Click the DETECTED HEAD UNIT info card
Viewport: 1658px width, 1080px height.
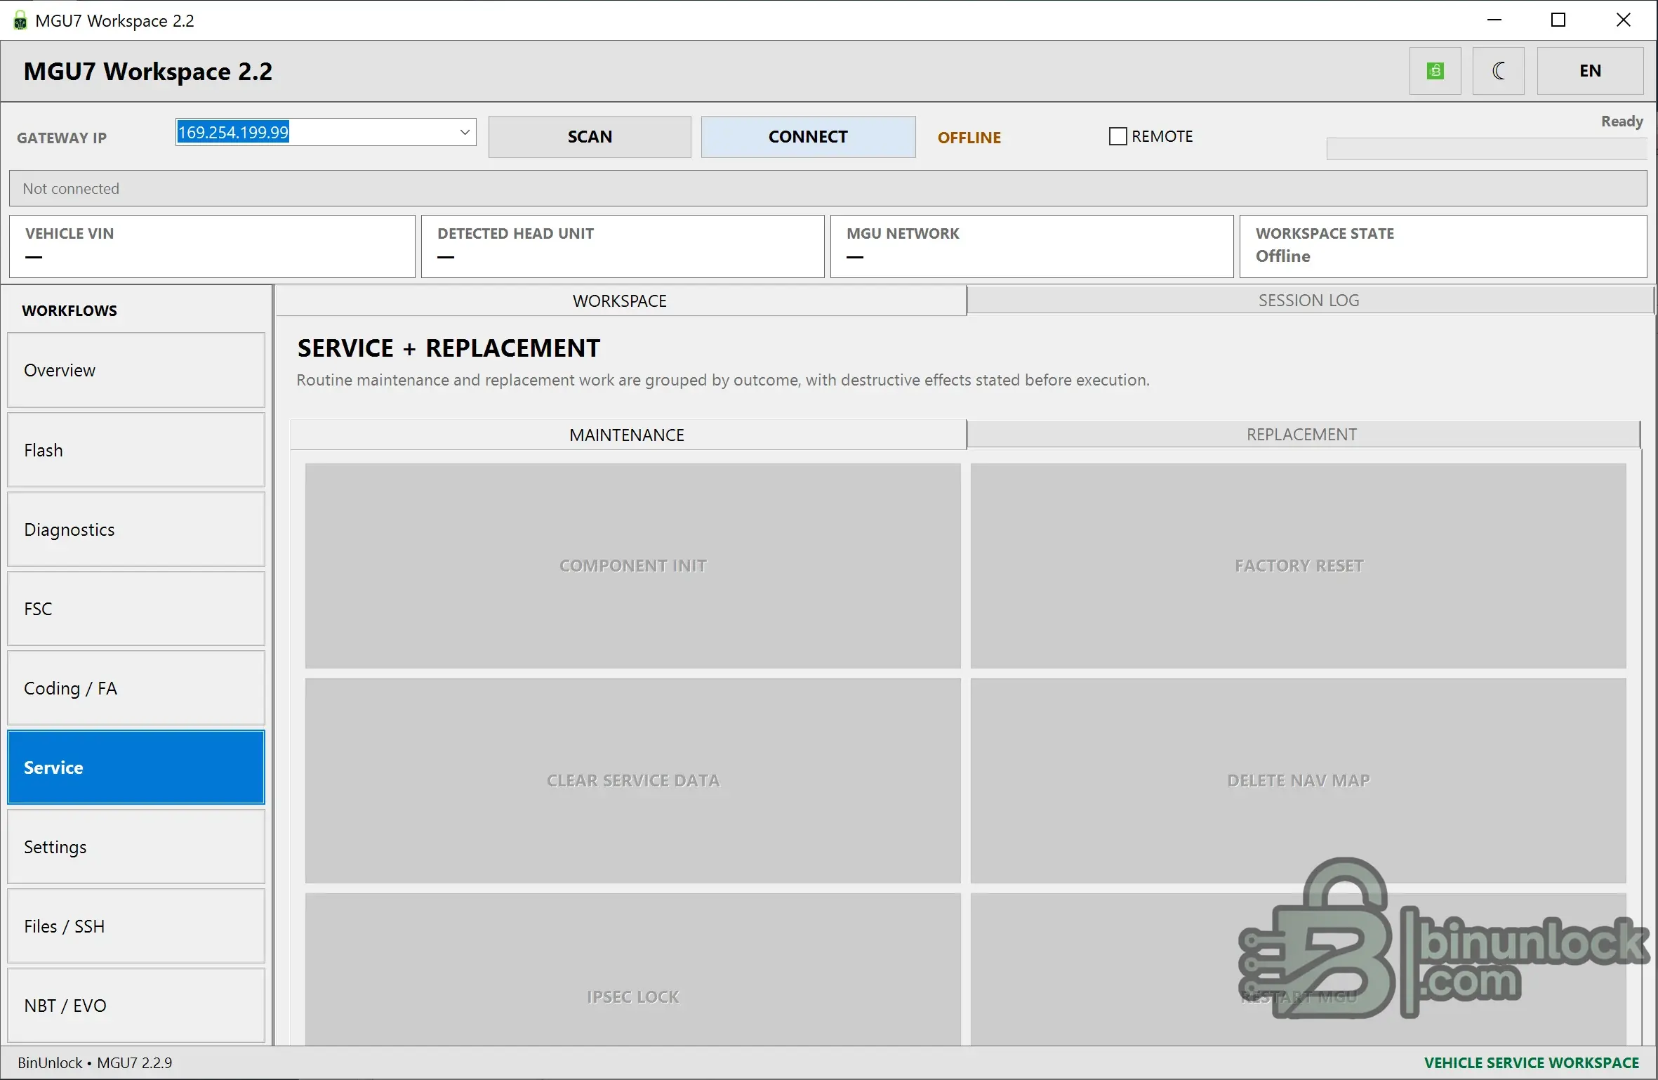(623, 246)
